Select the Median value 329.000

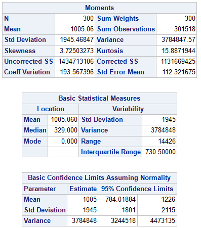pos(66,130)
